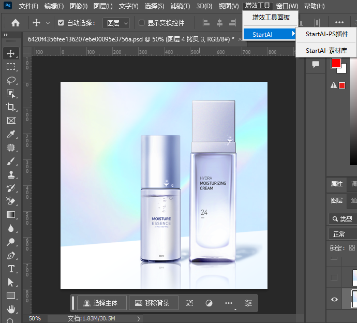Open the 文件(F) menu
This screenshot has width=357, height=323.
(x=28, y=6)
